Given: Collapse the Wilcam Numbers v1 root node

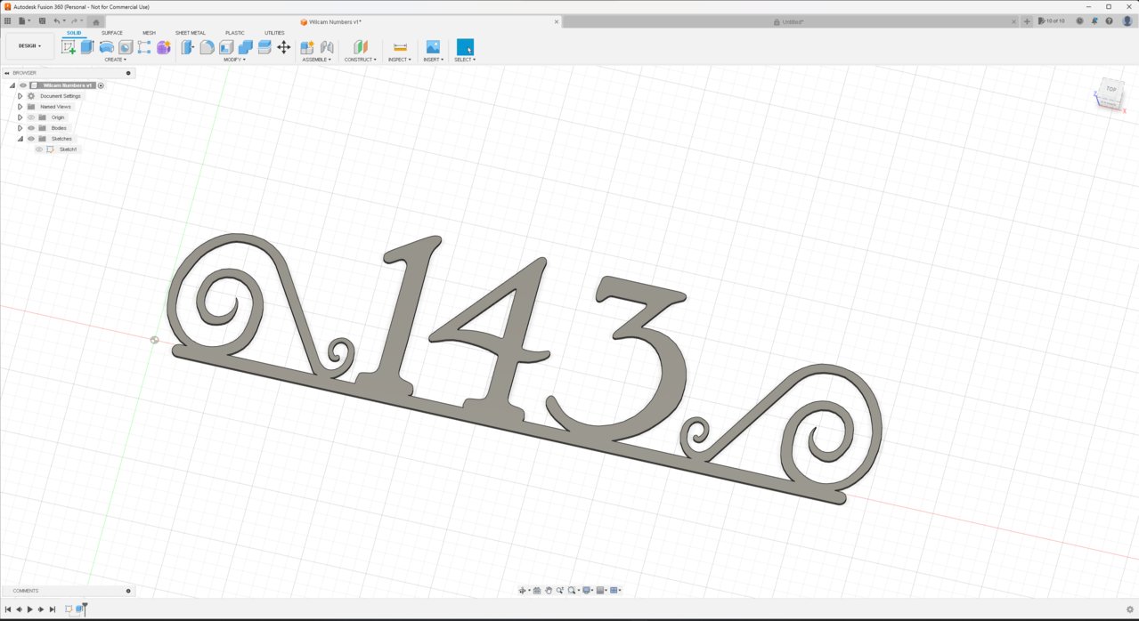Looking at the screenshot, I should pos(12,85).
